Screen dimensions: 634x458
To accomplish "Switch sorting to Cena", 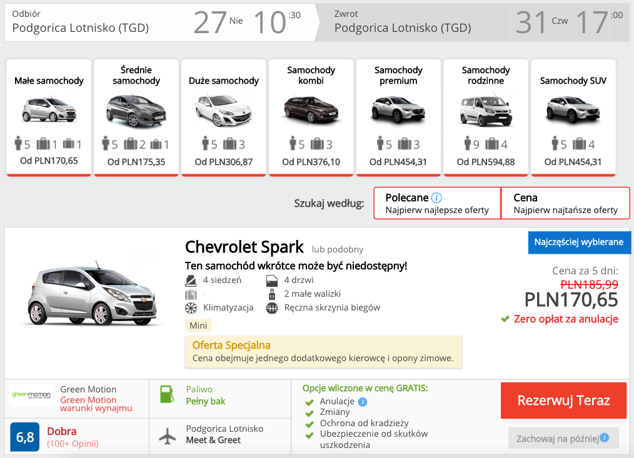I will point(565,203).
